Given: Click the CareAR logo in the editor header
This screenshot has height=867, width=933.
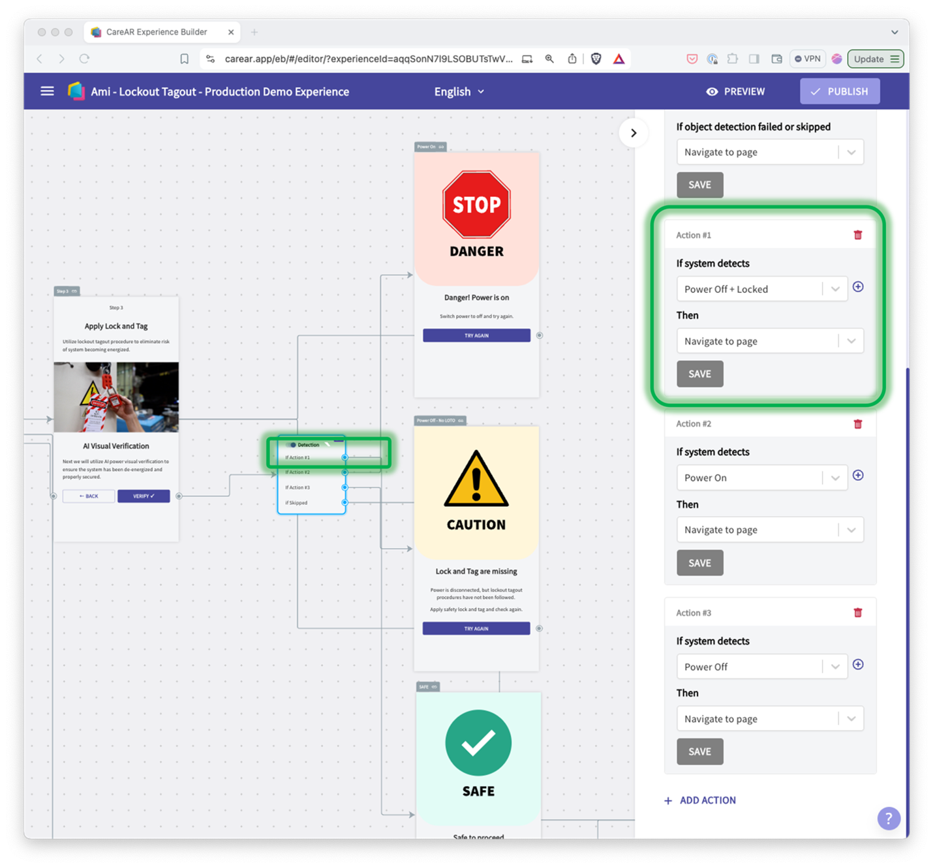Looking at the screenshot, I should click(x=76, y=91).
